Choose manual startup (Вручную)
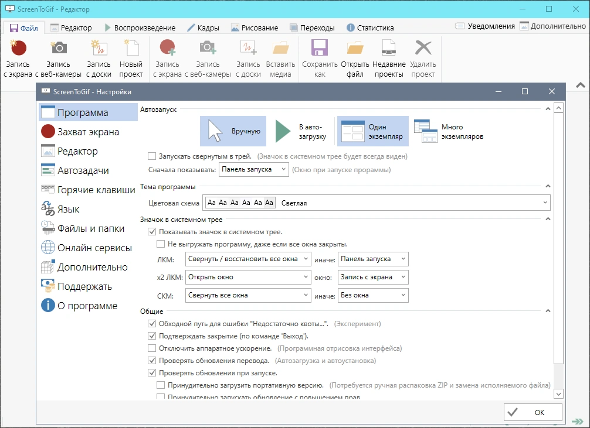The width and height of the screenshot is (590, 428). 233,131
